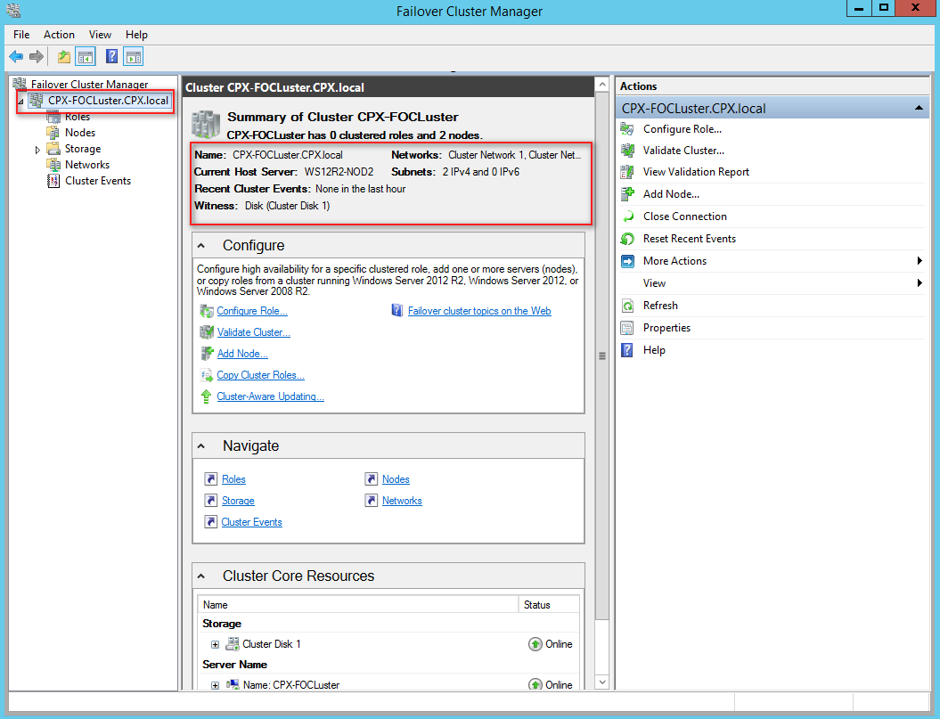This screenshot has height=719, width=940.
Task: Select Networks in the tree
Action: point(87,165)
